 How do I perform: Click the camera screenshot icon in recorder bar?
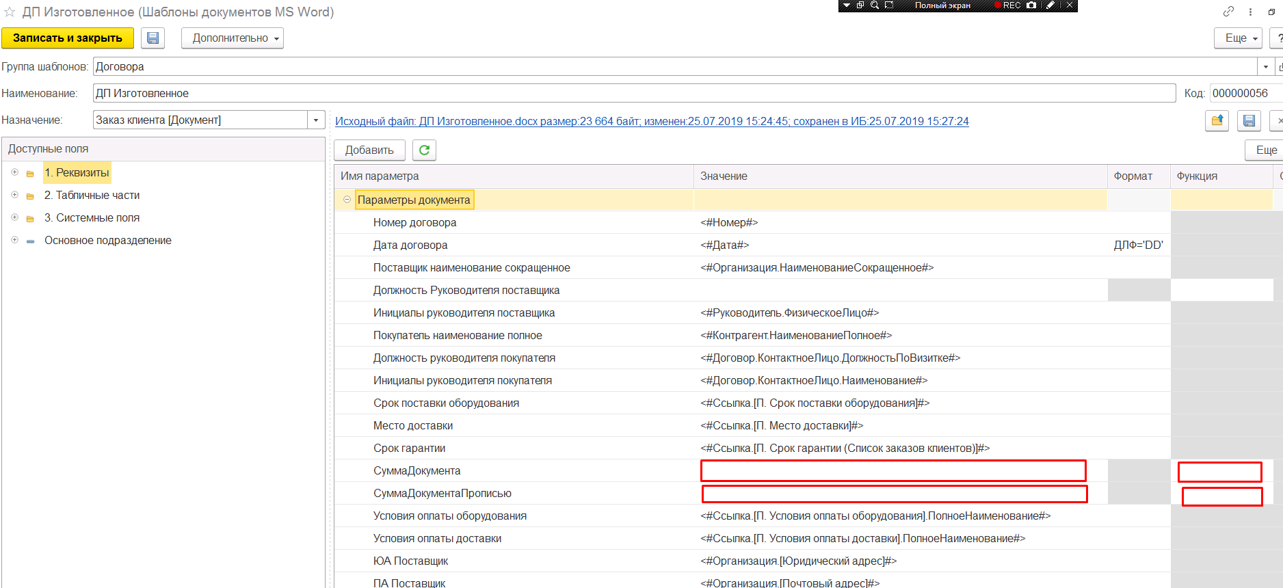pos(1031,5)
